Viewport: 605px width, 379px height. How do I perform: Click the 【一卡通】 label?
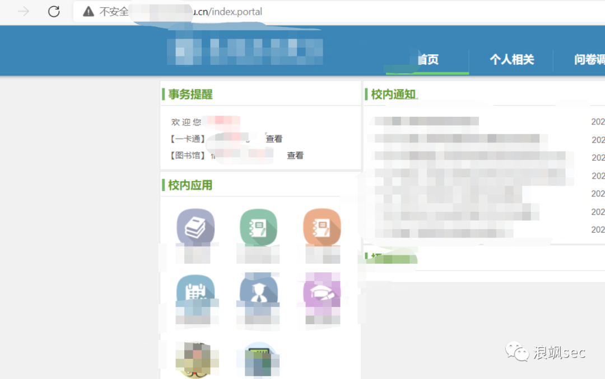pyautogui.click(x=188, y=139)
